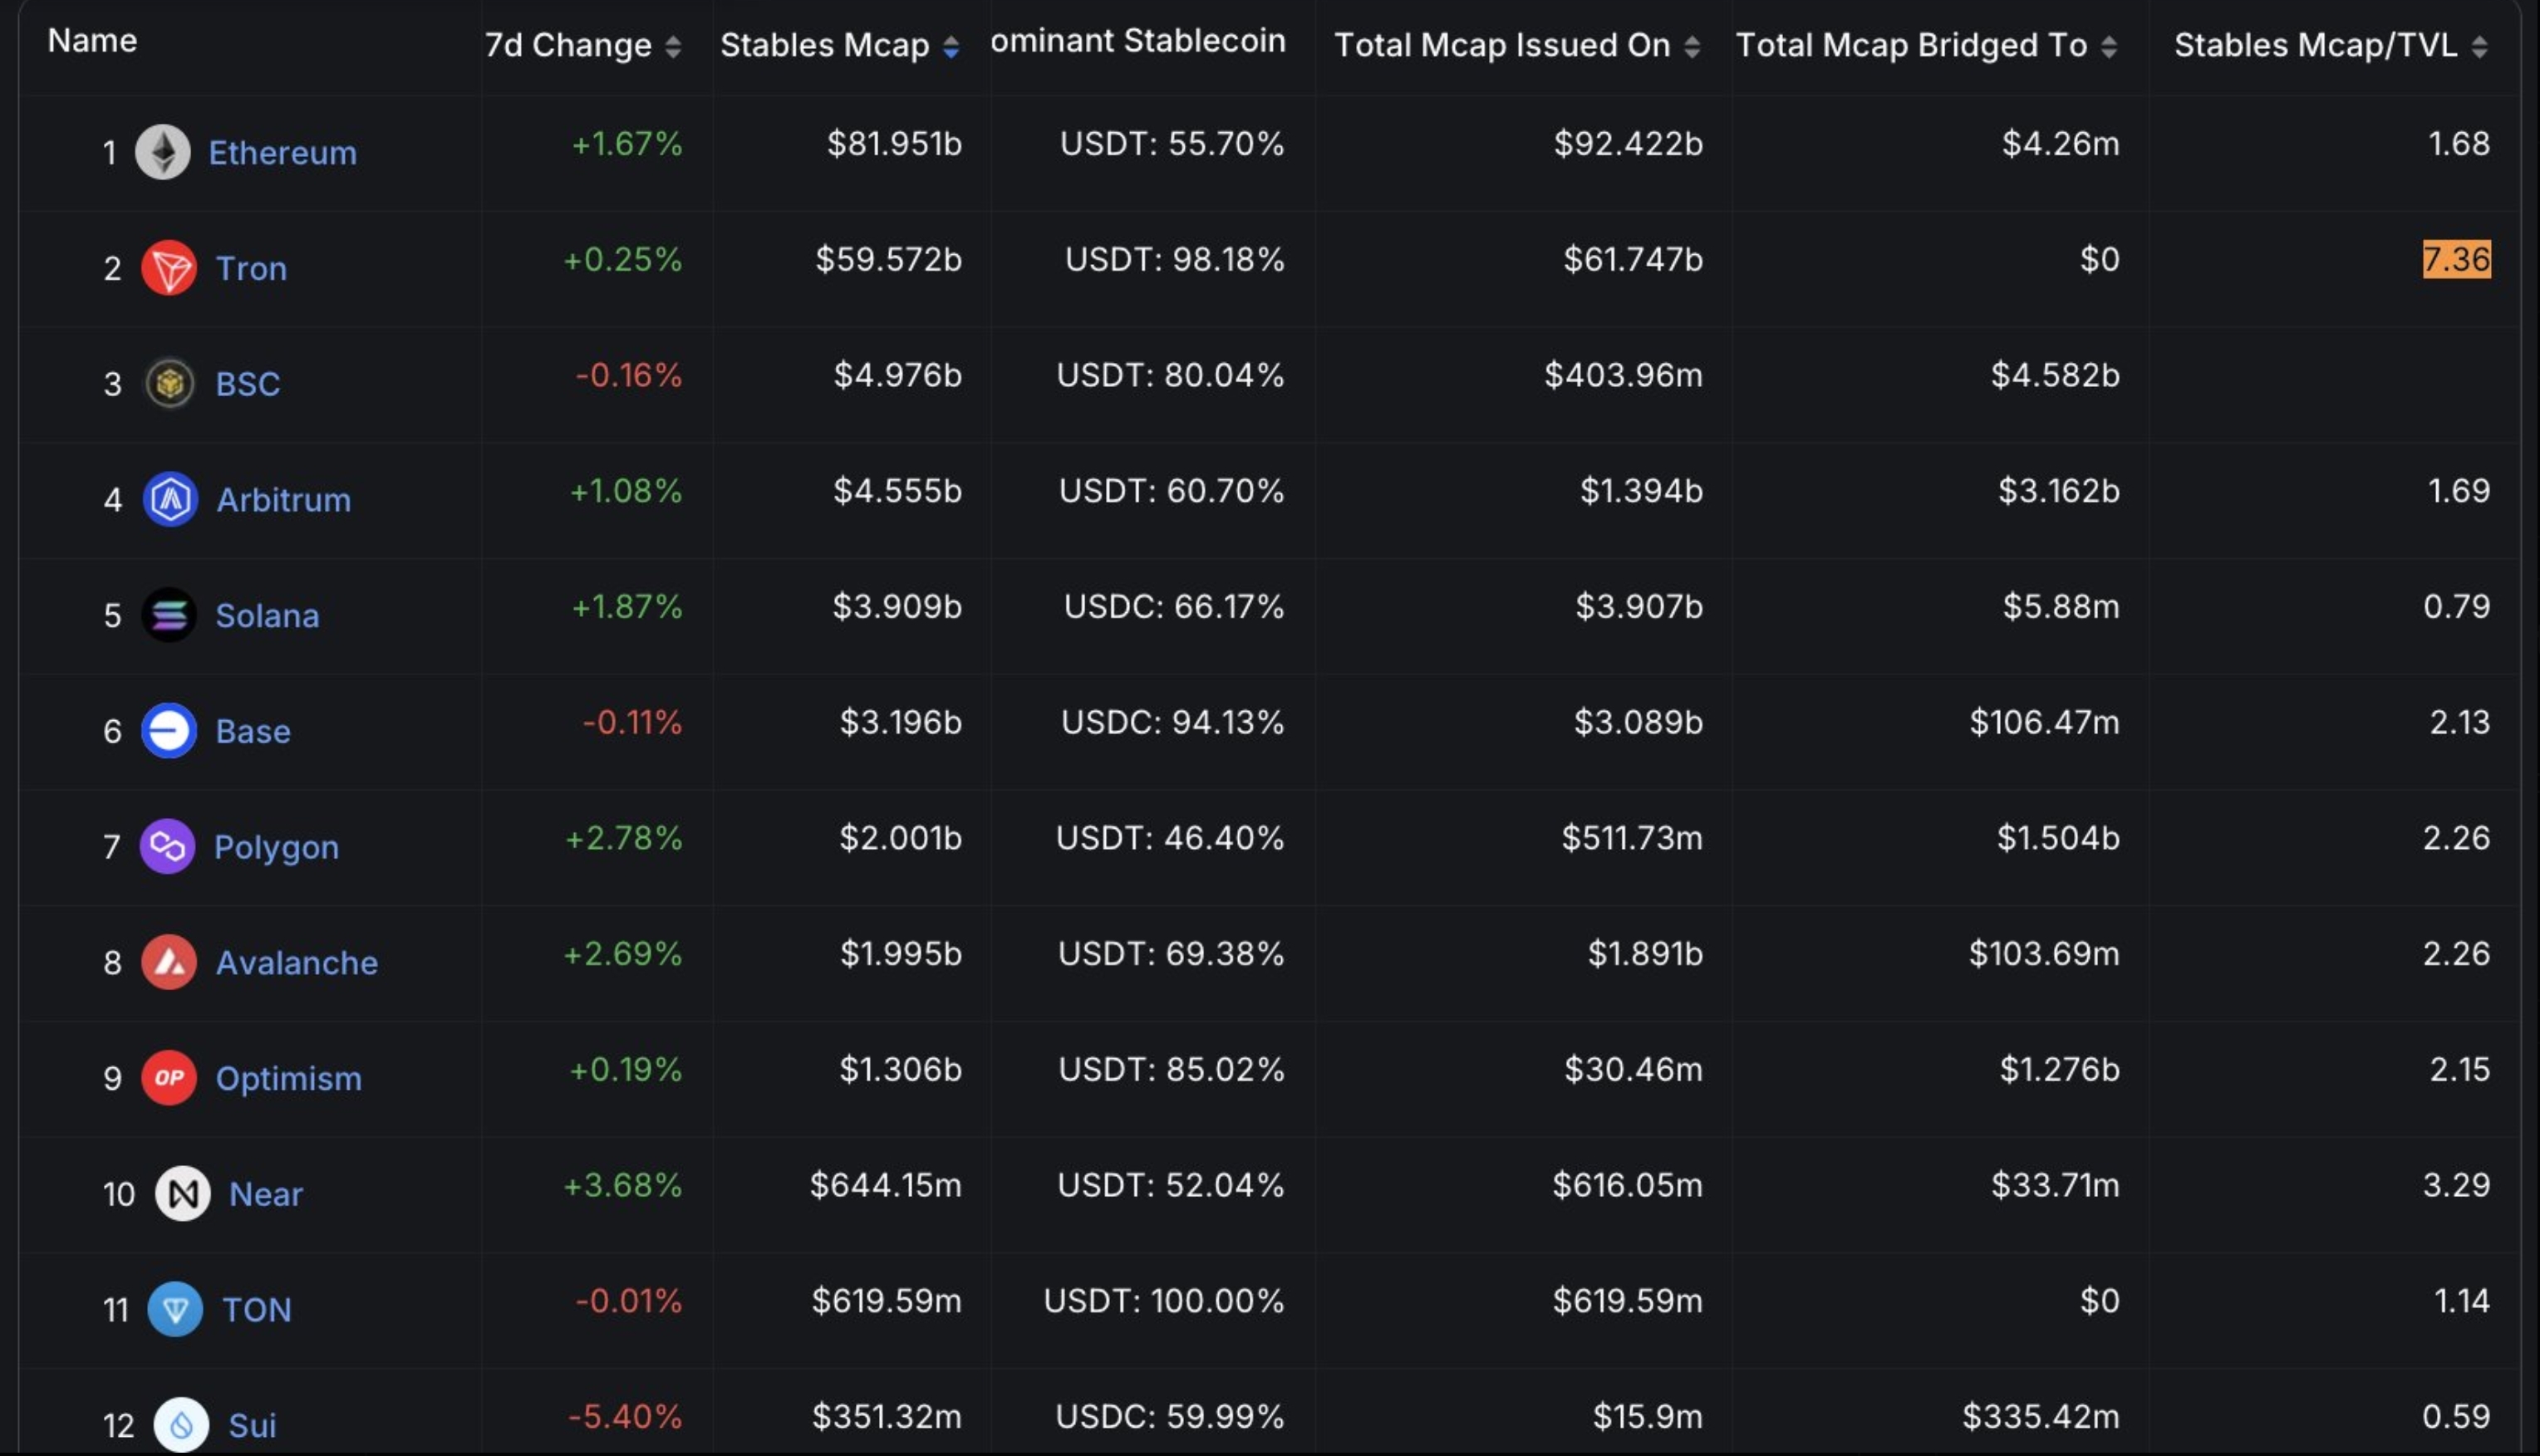Click the Base blue circle icon
Viewport: 2540px width, 1456px height.
coord(169,731)
